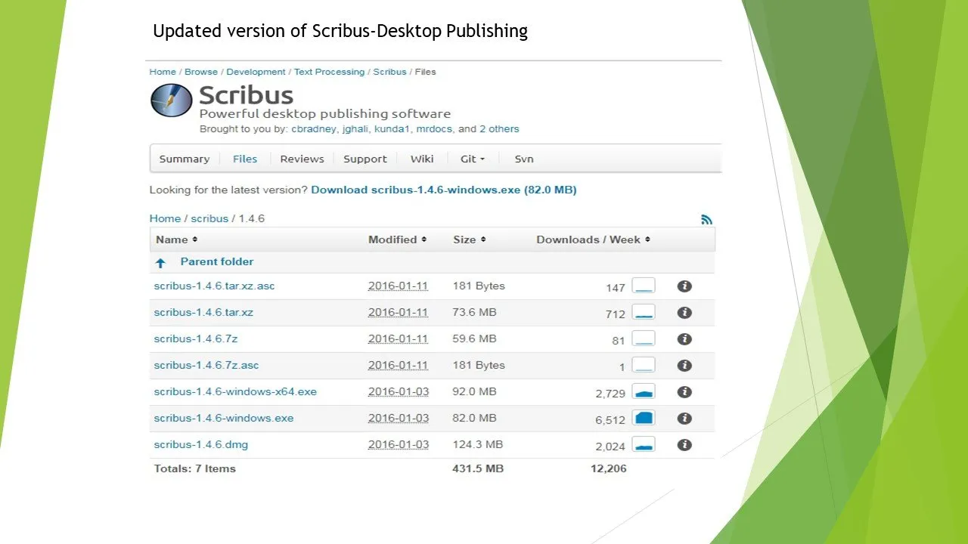Viewport: 968px width, 544px height.
Task: Click the 431.5 MB total size
Action: (x=478, y=468)
